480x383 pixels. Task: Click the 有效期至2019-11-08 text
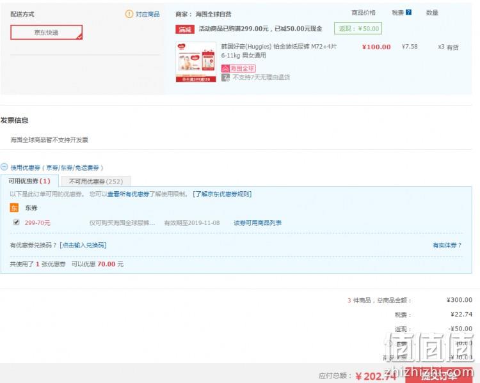[x=192, y=223]
